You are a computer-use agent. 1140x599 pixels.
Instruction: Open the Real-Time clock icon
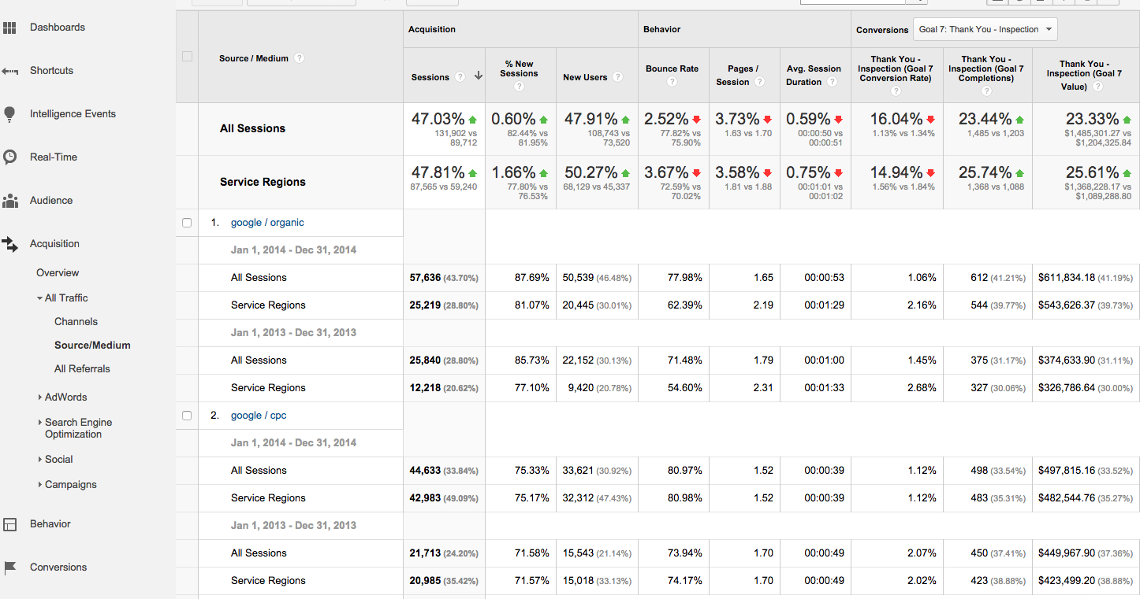point(9,157)
